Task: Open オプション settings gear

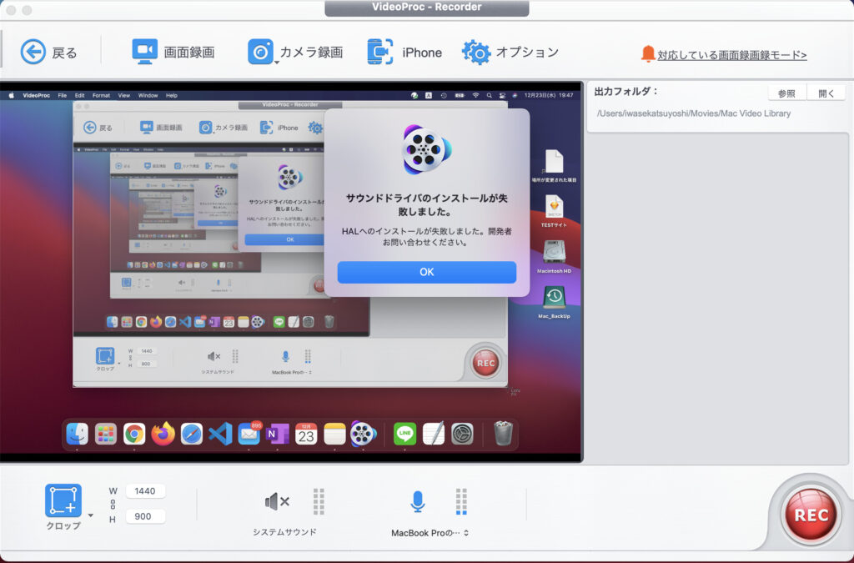Action: (x=476, y=53)
